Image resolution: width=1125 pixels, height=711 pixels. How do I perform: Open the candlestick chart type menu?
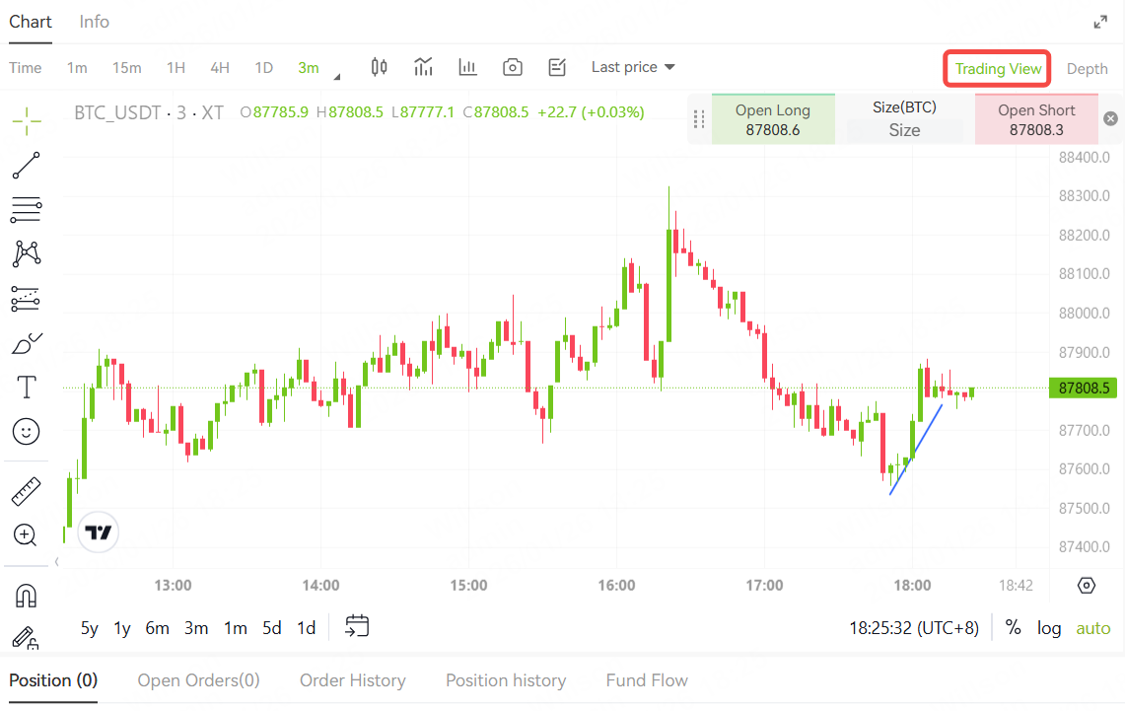[x=379, y=67]
